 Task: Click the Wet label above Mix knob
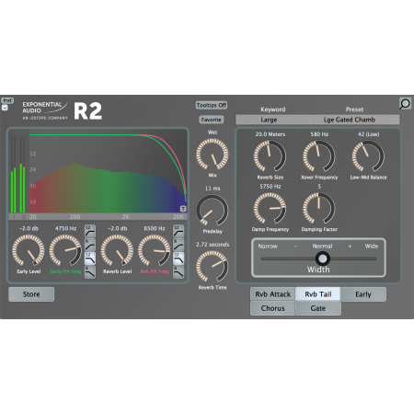213,132
